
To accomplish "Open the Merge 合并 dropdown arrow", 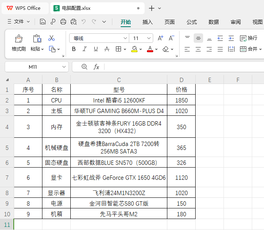I will pyautogui.click(x=260, y=49).
